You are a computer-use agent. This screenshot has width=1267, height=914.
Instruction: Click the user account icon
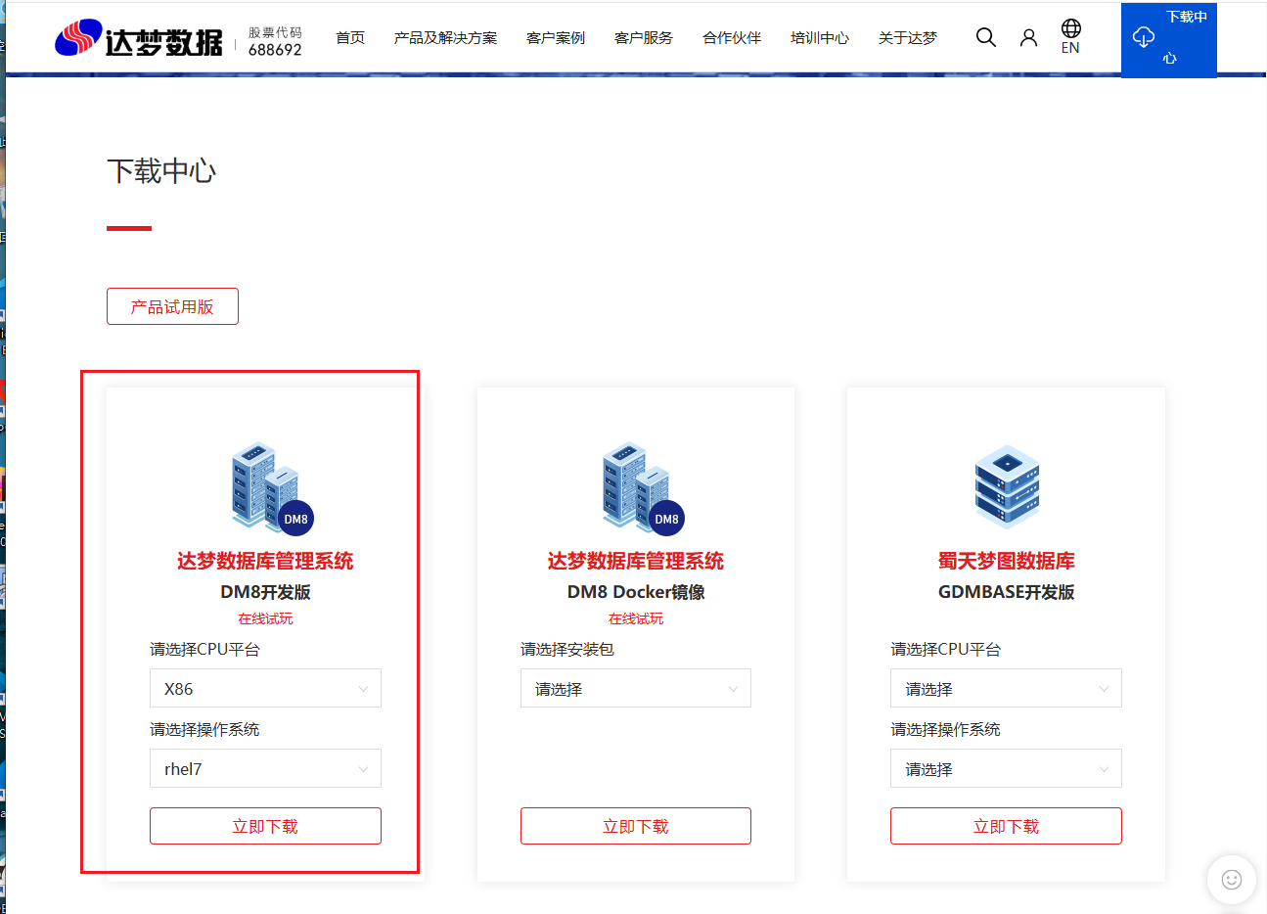(1028, 37)
